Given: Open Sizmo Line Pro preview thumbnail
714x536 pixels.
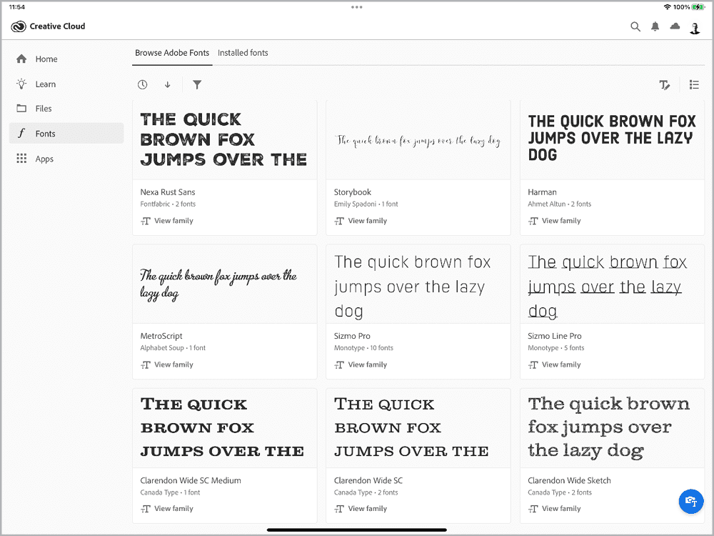Looking at the screenshot, I should 612,284.
